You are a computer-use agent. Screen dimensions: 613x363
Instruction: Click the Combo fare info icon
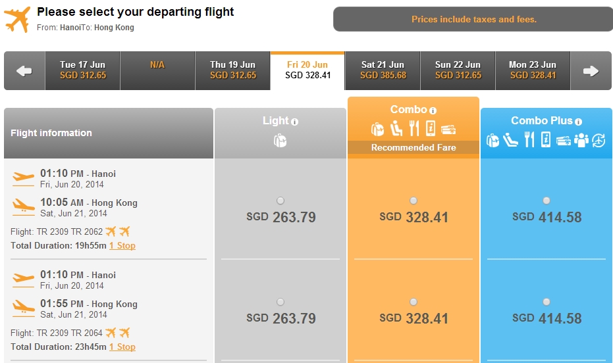click(x=433, y=111)
